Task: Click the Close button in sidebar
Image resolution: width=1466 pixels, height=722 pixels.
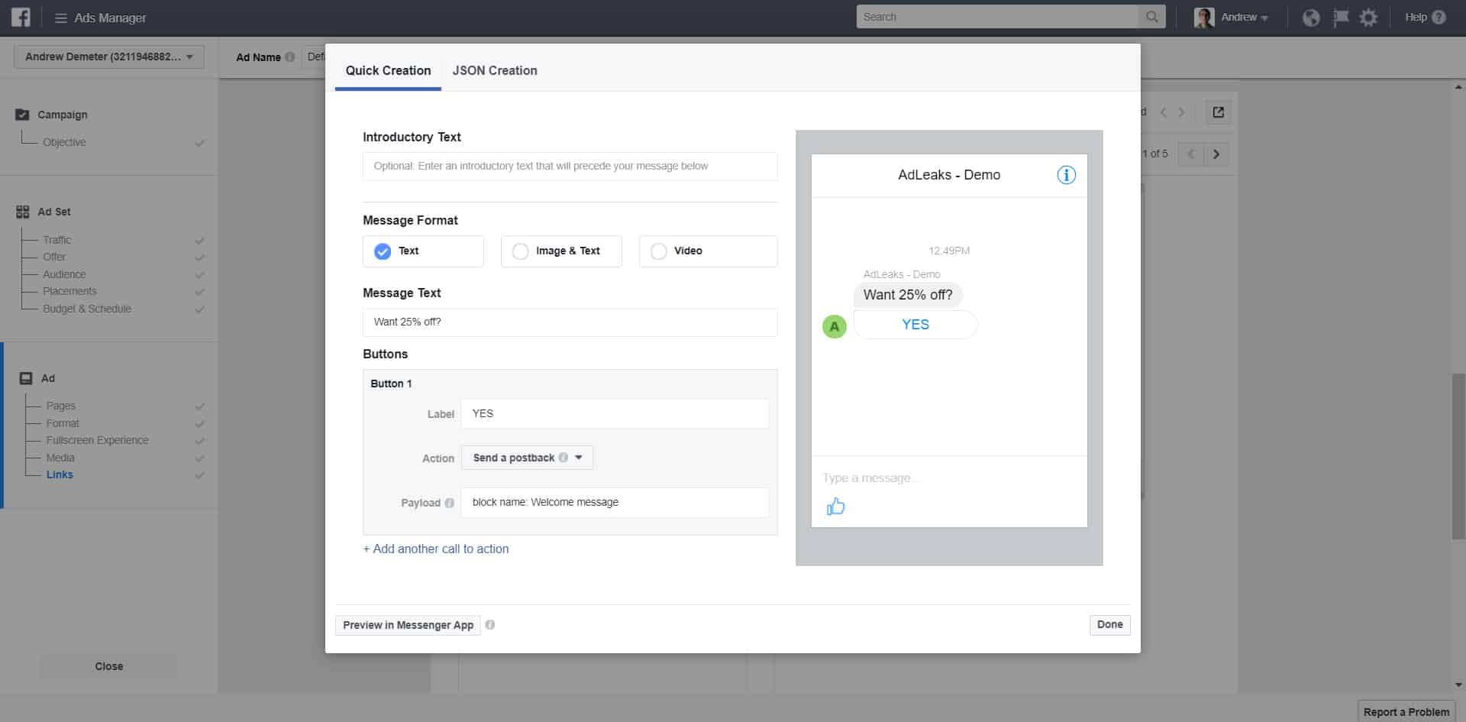Action: pos(108,666)
